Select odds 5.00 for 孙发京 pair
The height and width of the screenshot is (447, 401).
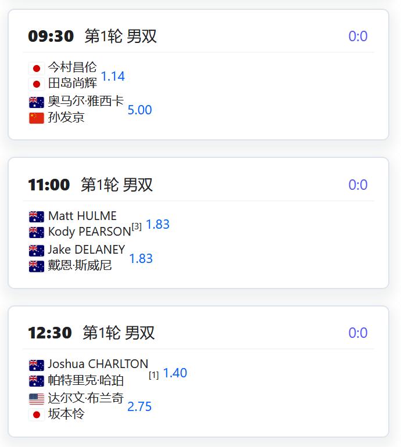point(139,110)
